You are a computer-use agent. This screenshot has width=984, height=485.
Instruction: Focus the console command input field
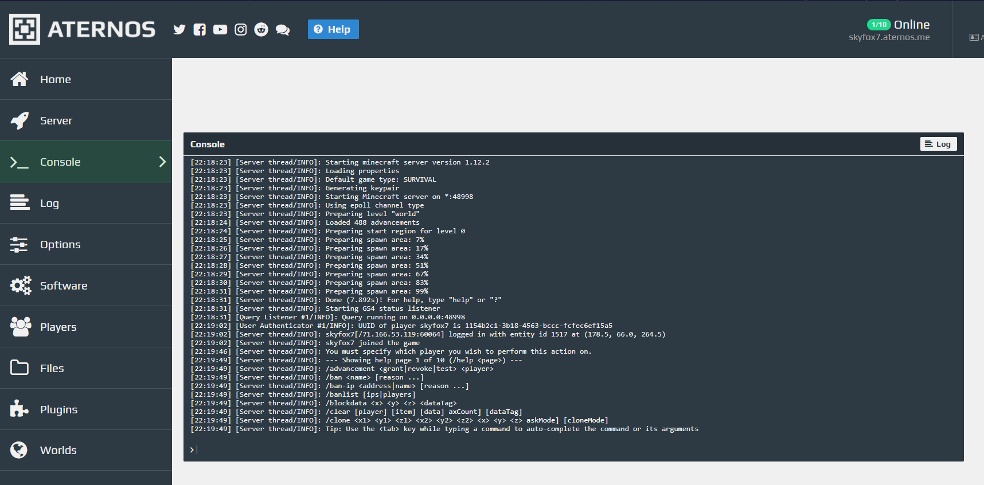coord(573,450)
